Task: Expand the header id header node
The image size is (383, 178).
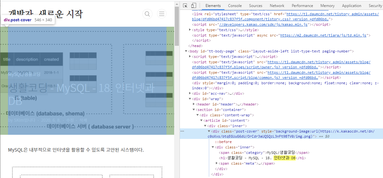Action: (194, 104)
